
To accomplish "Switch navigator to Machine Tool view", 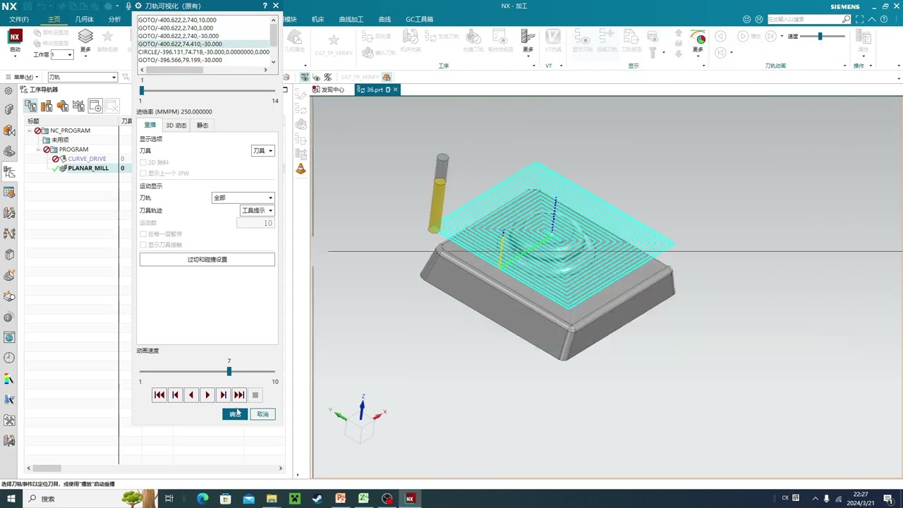I will [47, 106].
